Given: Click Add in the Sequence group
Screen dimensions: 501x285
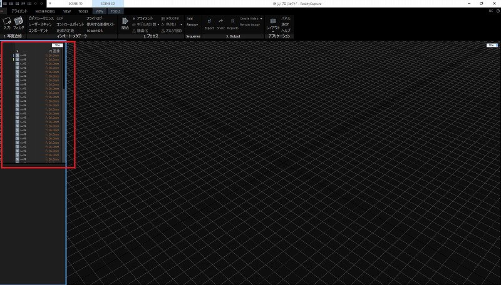Looking at the screenshot, I should pos(190,19).
